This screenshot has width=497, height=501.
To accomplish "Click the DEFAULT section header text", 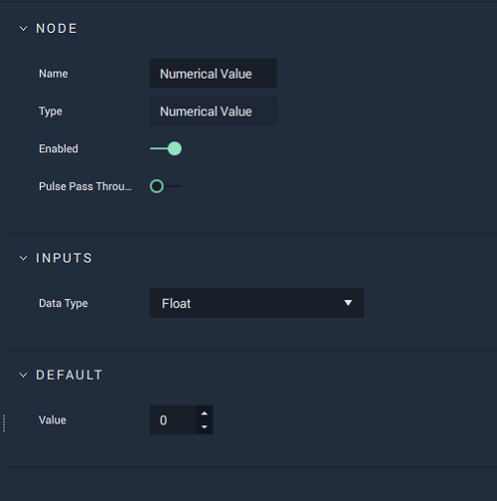I will coord(70,375).
